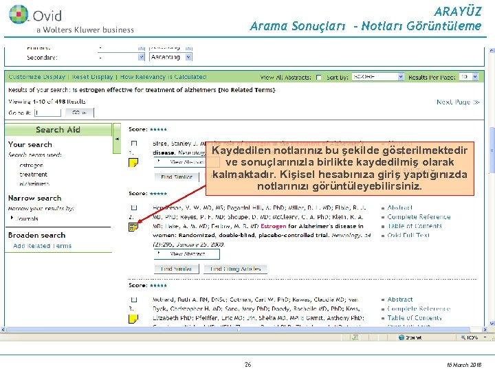Open the Results Per Page dropdown

[x=468, y=77]
